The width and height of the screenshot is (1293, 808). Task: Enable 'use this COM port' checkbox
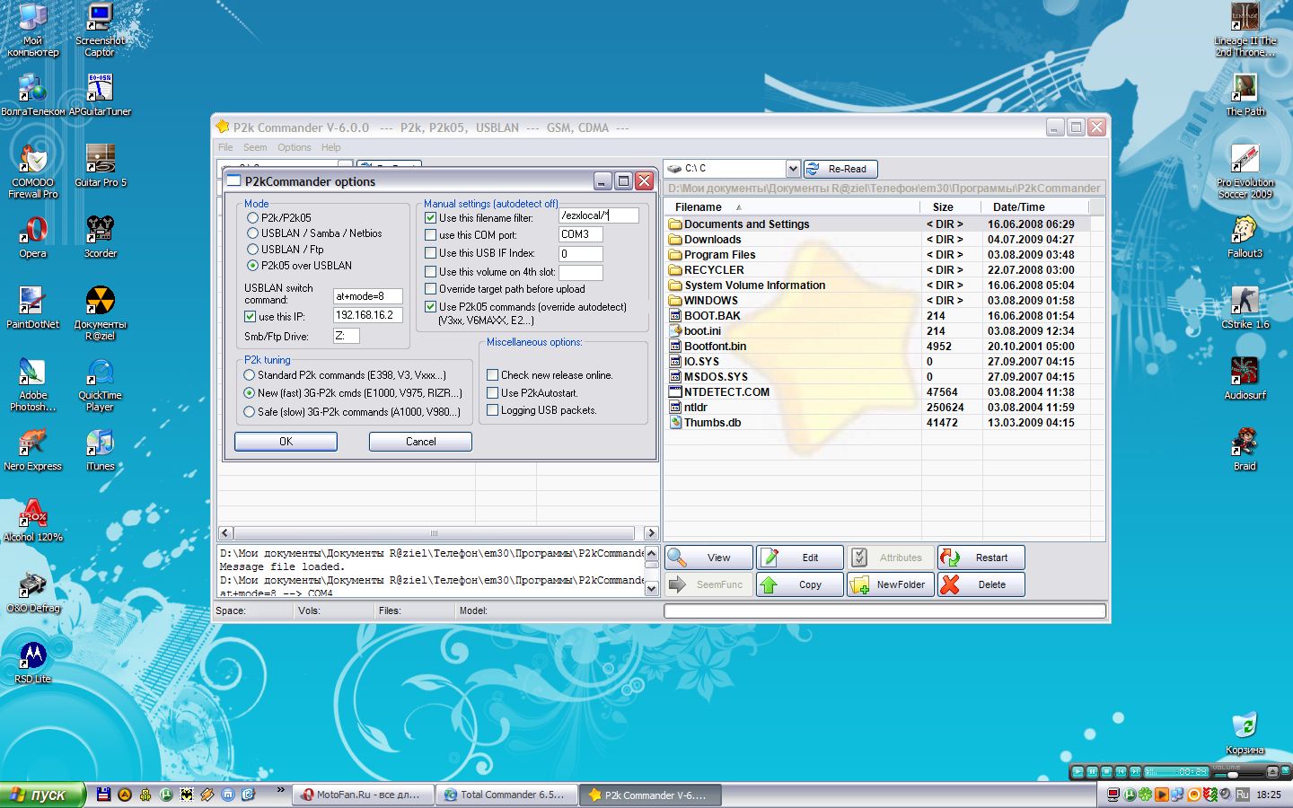[431, 235]
